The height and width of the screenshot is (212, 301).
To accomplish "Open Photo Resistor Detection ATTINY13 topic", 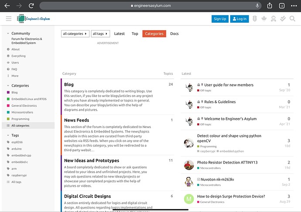I will click(x=227, y=162).
